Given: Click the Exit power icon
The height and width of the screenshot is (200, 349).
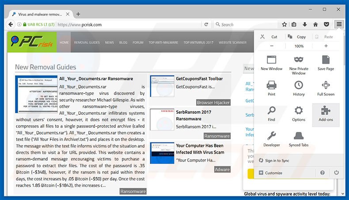Looking at the screenshot, I should point(336,173).
